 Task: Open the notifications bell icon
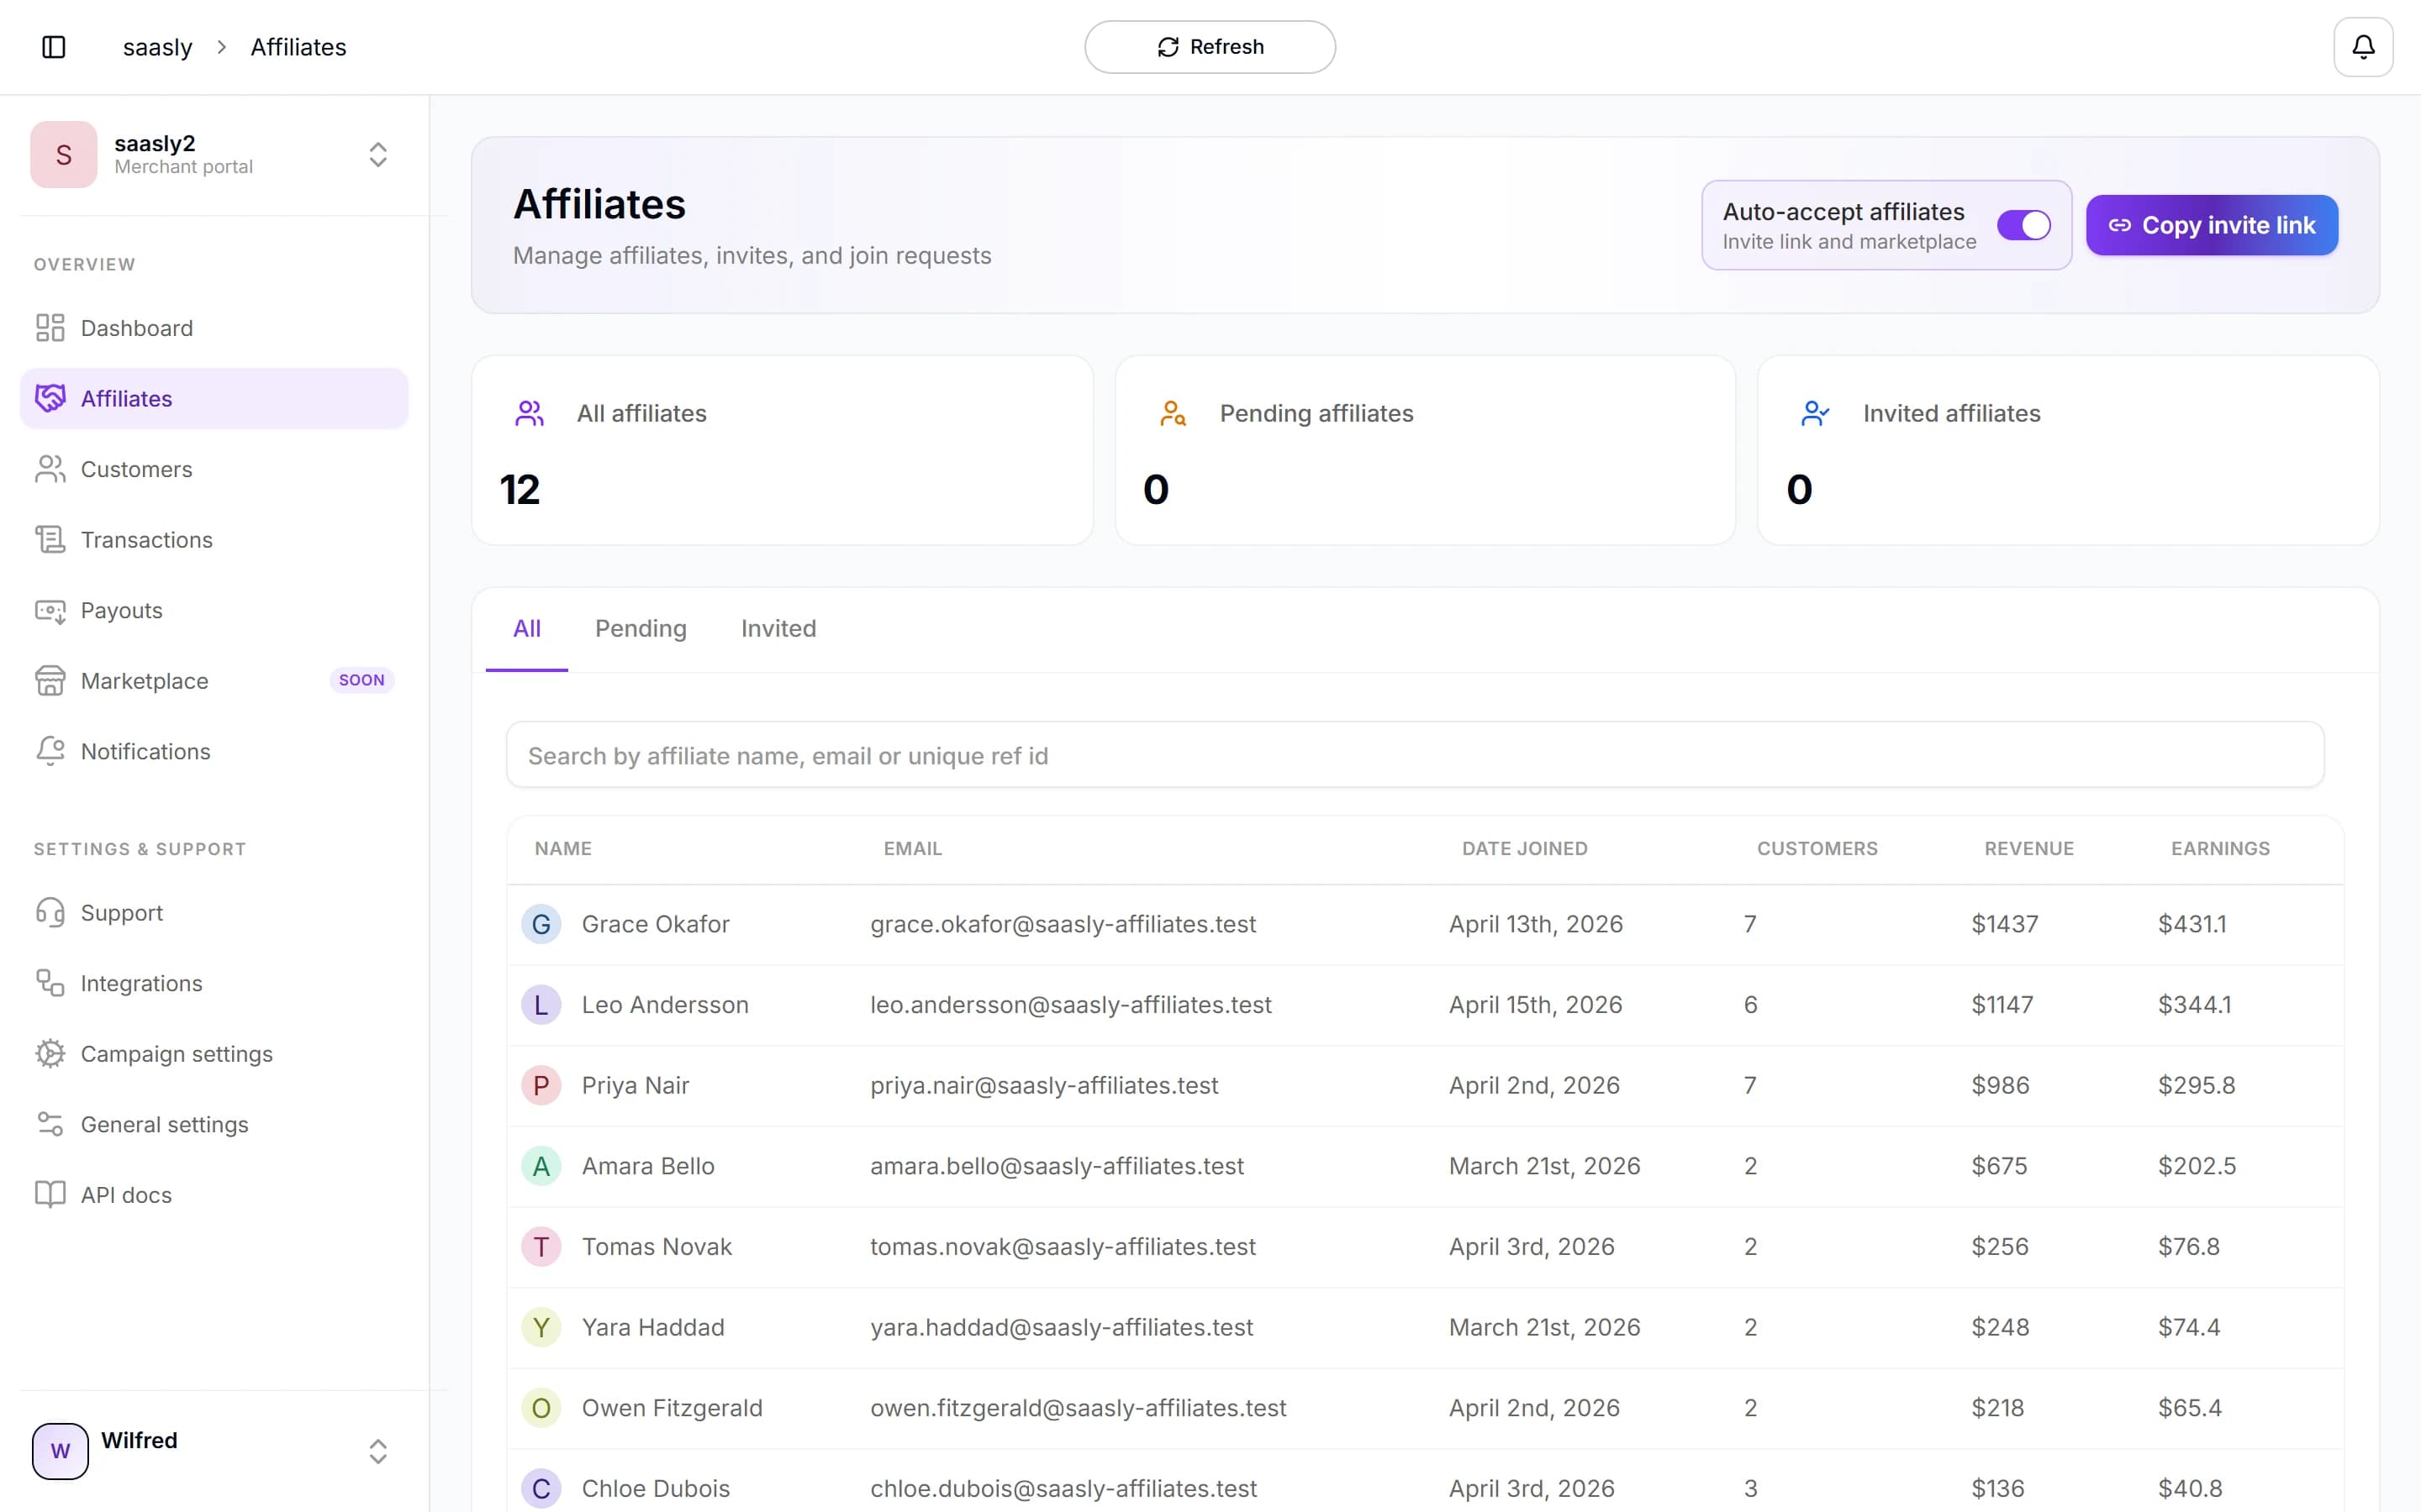pos(2363,47)
